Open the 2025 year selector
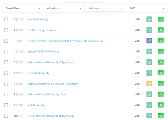The image size is (168, 120). [147, 8]
